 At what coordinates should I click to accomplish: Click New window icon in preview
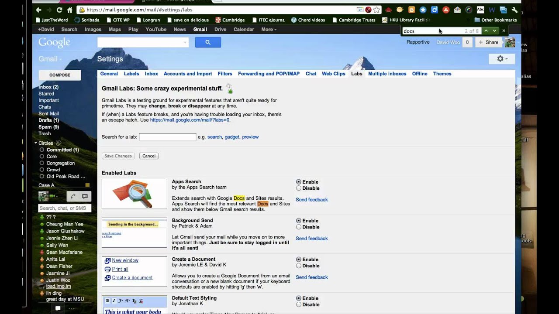(107, 260)
